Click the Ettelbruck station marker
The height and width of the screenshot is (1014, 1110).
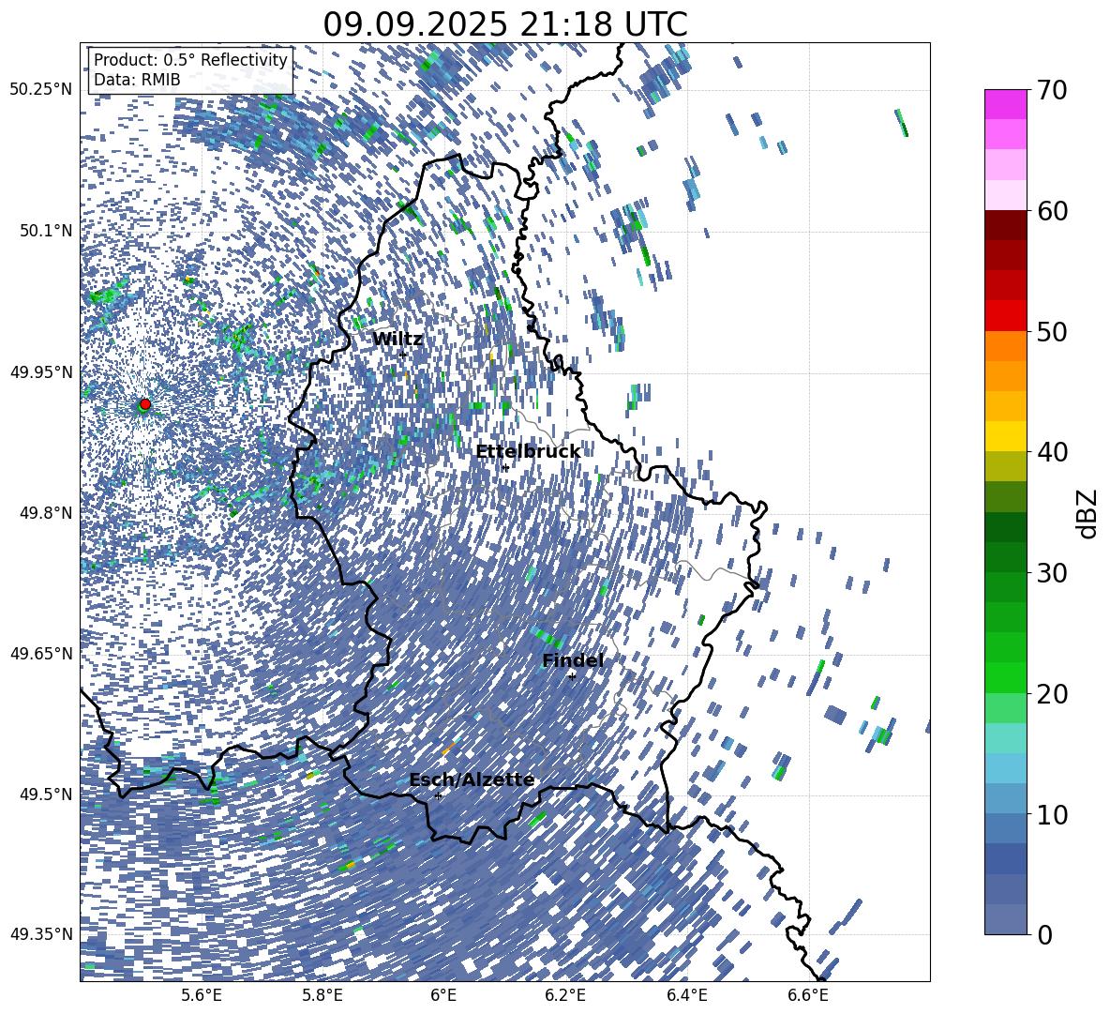pyautogui.click(x=505, y=467)
